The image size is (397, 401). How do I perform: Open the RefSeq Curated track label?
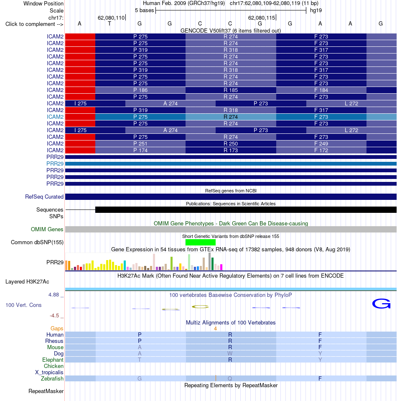click(x=44, y=197)
